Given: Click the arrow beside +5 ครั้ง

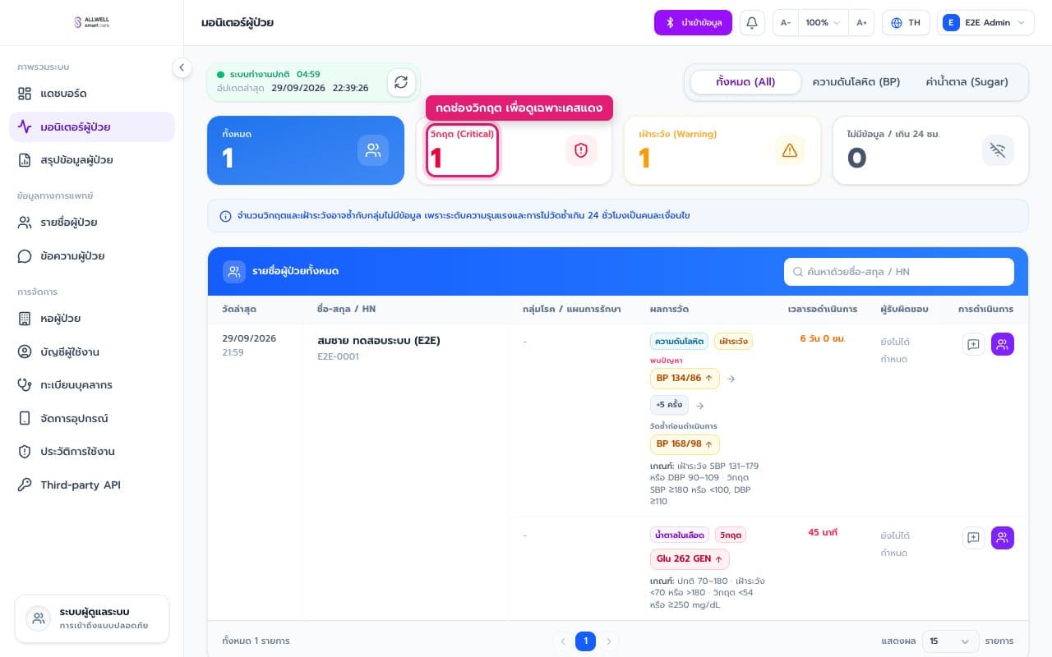Looking at the screenshot, I should click(699, 406).
